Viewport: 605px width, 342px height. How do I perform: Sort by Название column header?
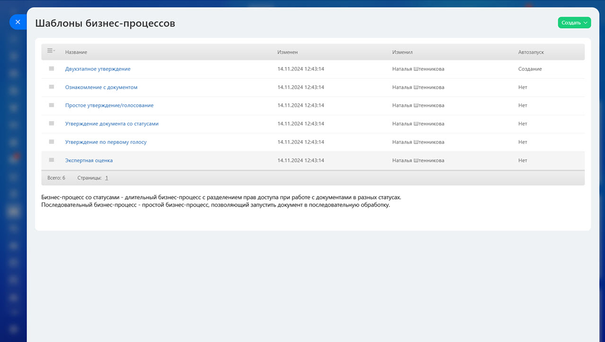click(76, 52)
